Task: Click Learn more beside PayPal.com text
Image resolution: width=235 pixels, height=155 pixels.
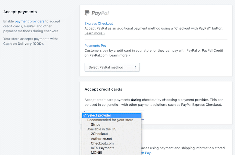Action: 119,55
